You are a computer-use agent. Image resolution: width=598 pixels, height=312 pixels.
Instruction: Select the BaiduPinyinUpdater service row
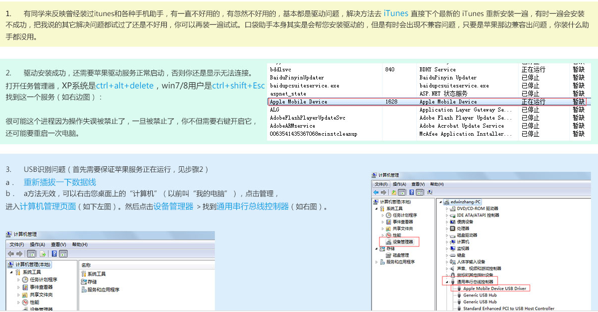click(429, 77)
